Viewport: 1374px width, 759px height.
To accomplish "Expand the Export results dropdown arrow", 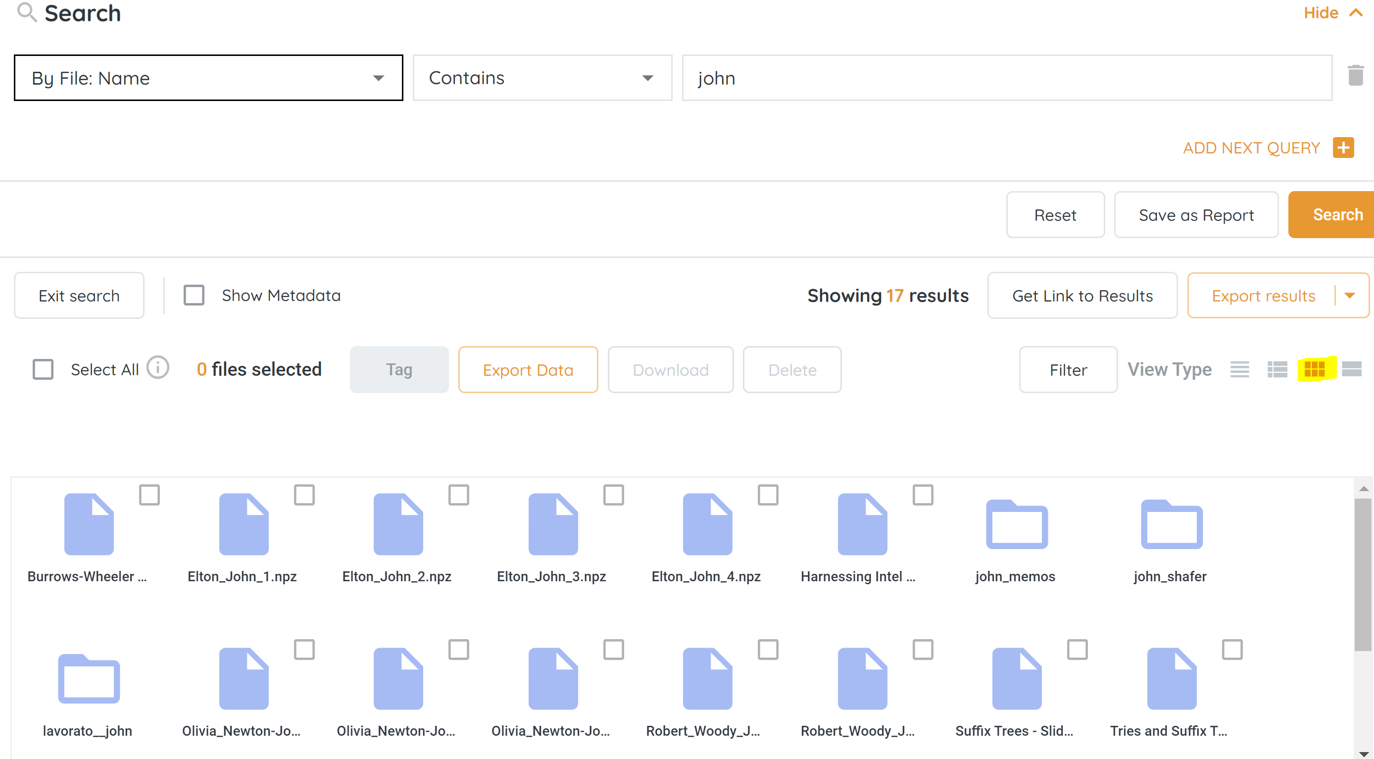I will click(1351, 296).
